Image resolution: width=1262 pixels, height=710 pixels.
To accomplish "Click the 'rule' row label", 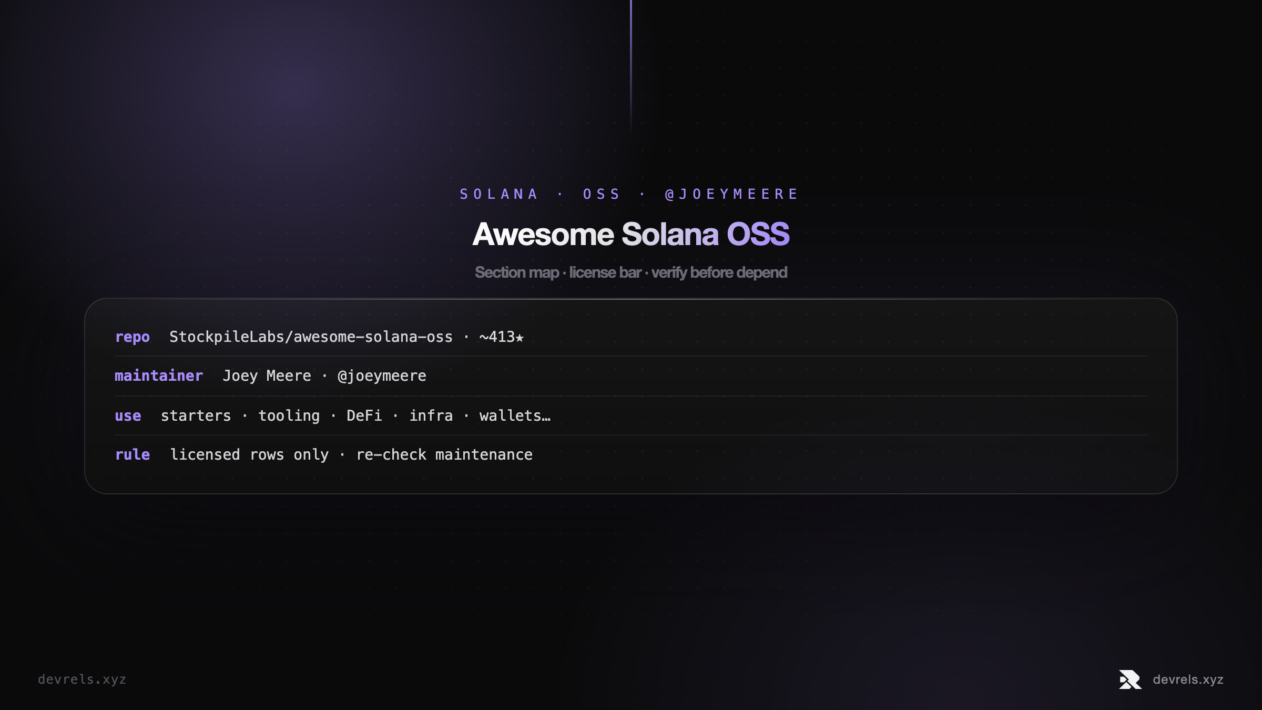I will [133, 454].
